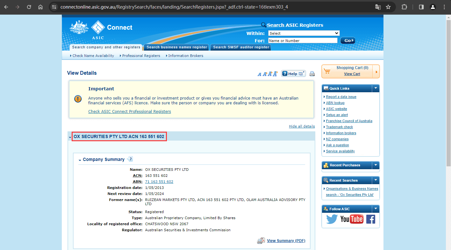Click the text size adjustment icons

[268, 74]
